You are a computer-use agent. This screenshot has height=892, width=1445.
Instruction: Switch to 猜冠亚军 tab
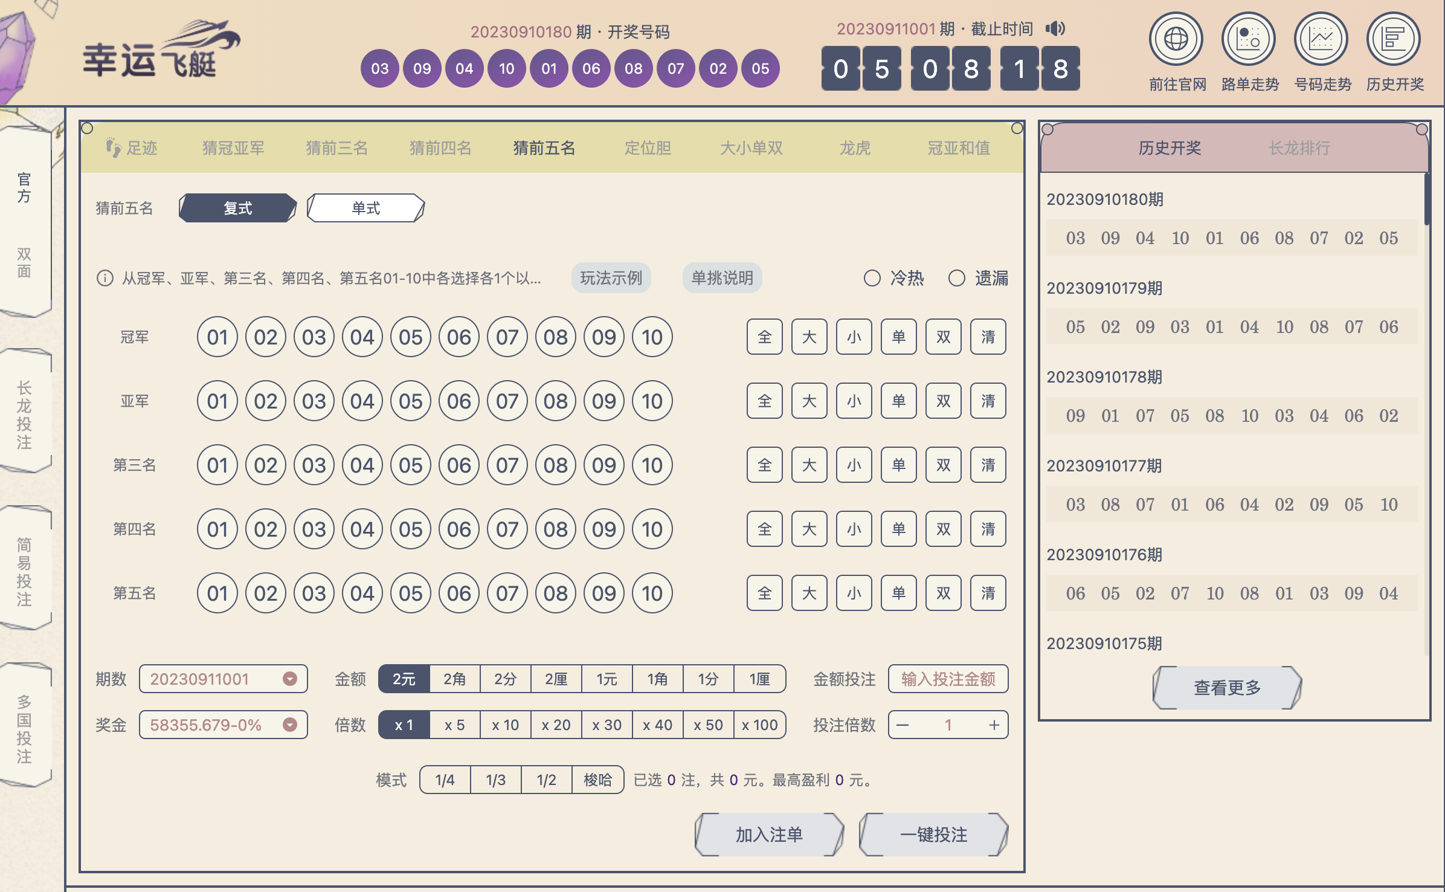coord(233,148)
